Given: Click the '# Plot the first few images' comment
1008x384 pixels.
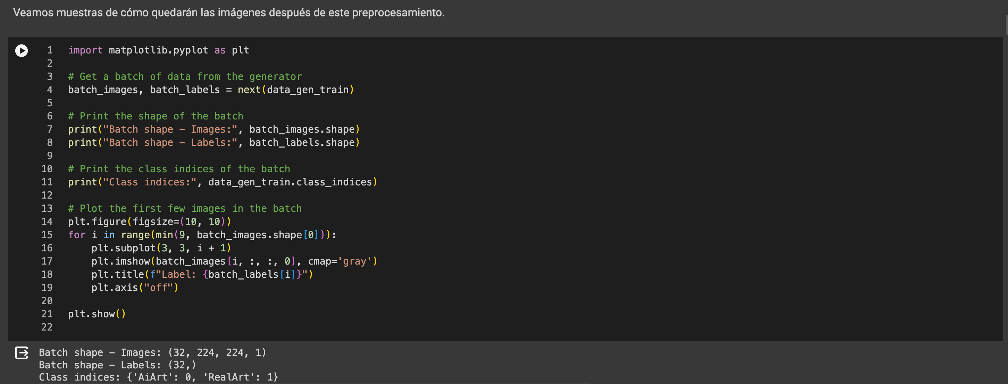Looking at the screenshot, I should (185, 209).
